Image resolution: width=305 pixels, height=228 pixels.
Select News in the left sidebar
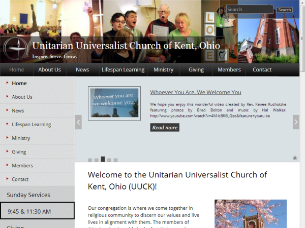point(37,110)
